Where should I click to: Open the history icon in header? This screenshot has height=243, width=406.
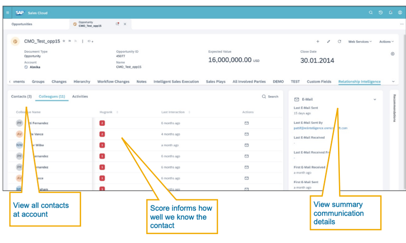(381, 12)
